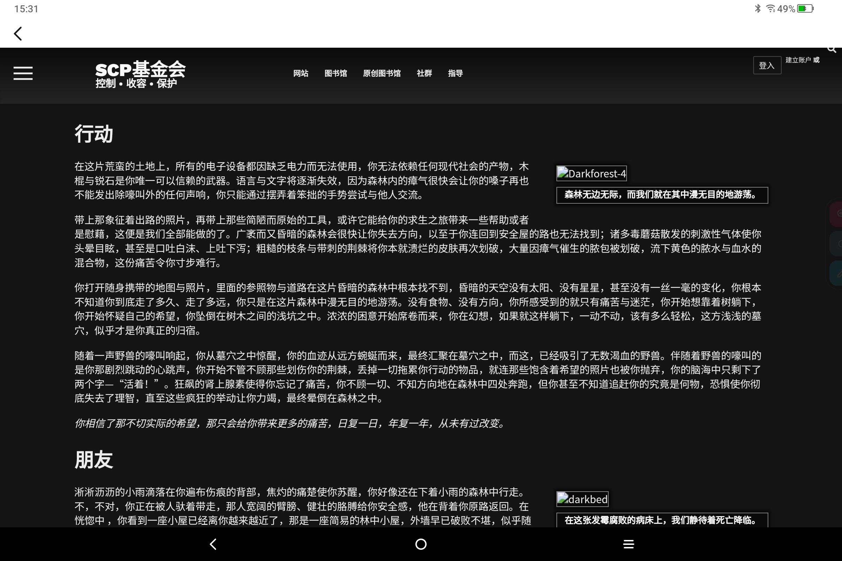Click the battery indicator in status bar
842x561 pixels.
(806, 8)
